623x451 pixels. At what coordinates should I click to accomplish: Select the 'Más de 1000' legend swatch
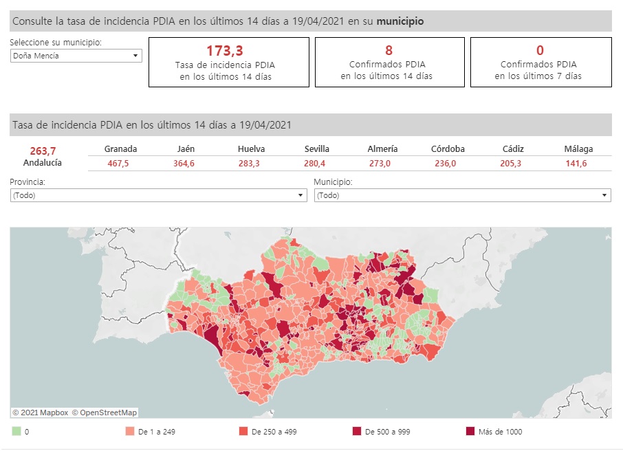470,431
